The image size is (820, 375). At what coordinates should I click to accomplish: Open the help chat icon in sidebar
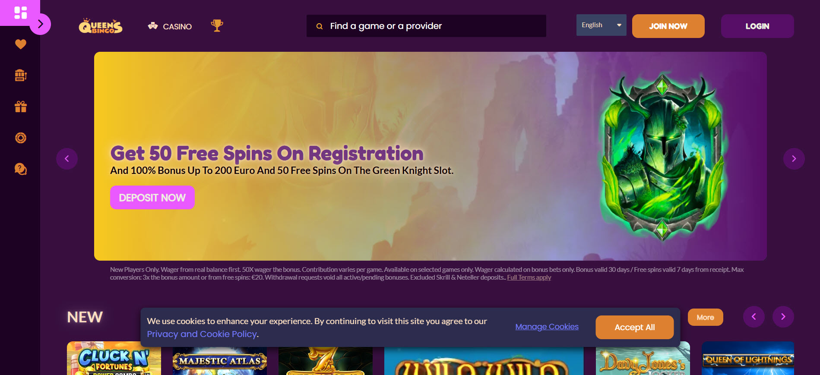(20, 169)
